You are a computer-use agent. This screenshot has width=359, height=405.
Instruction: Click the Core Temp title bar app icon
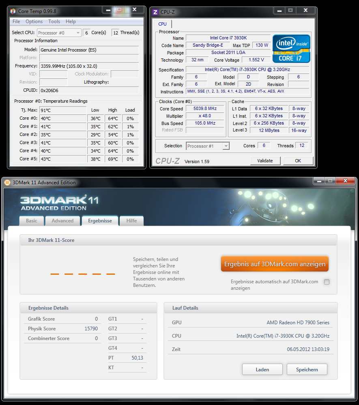tap(13, 11)
